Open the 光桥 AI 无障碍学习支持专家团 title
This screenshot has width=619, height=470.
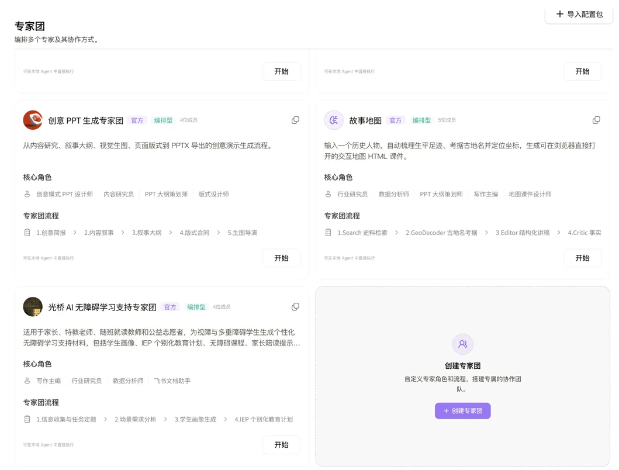click(x=102, y=307)
